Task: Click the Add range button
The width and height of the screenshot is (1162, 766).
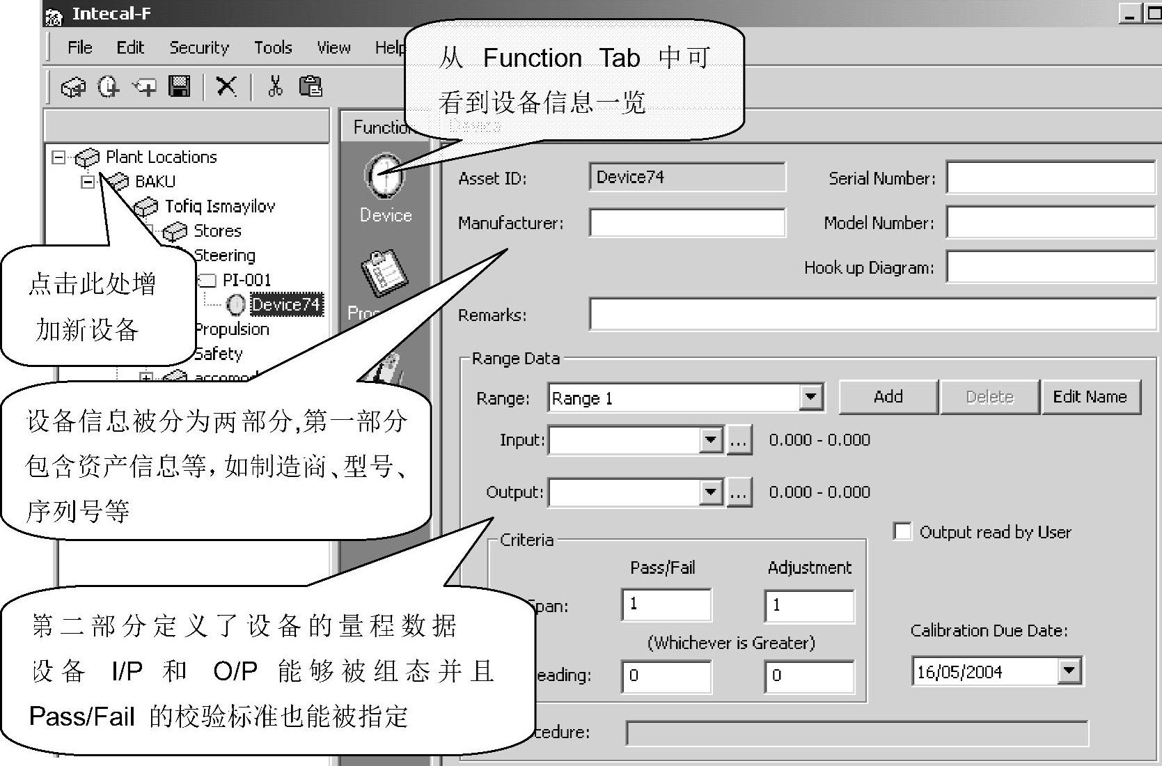Action: (x=888, y=397)
